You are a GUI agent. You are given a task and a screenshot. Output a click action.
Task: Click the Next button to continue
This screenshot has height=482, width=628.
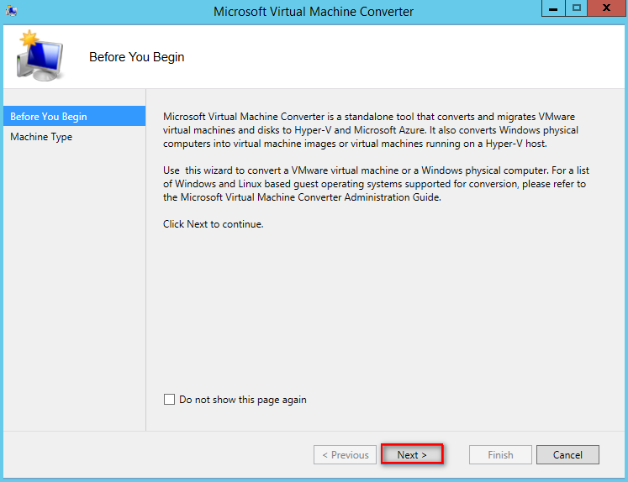pyautogui.click(x=412, y=454)
